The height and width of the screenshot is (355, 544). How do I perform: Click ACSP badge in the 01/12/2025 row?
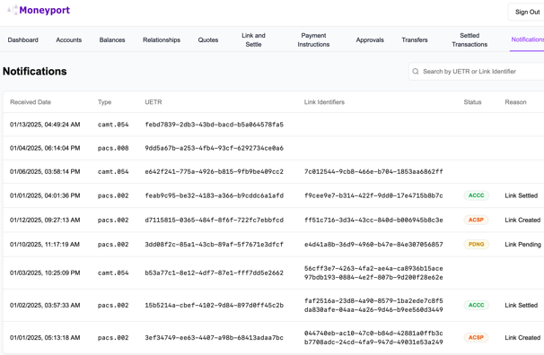[x=476, y=220]
